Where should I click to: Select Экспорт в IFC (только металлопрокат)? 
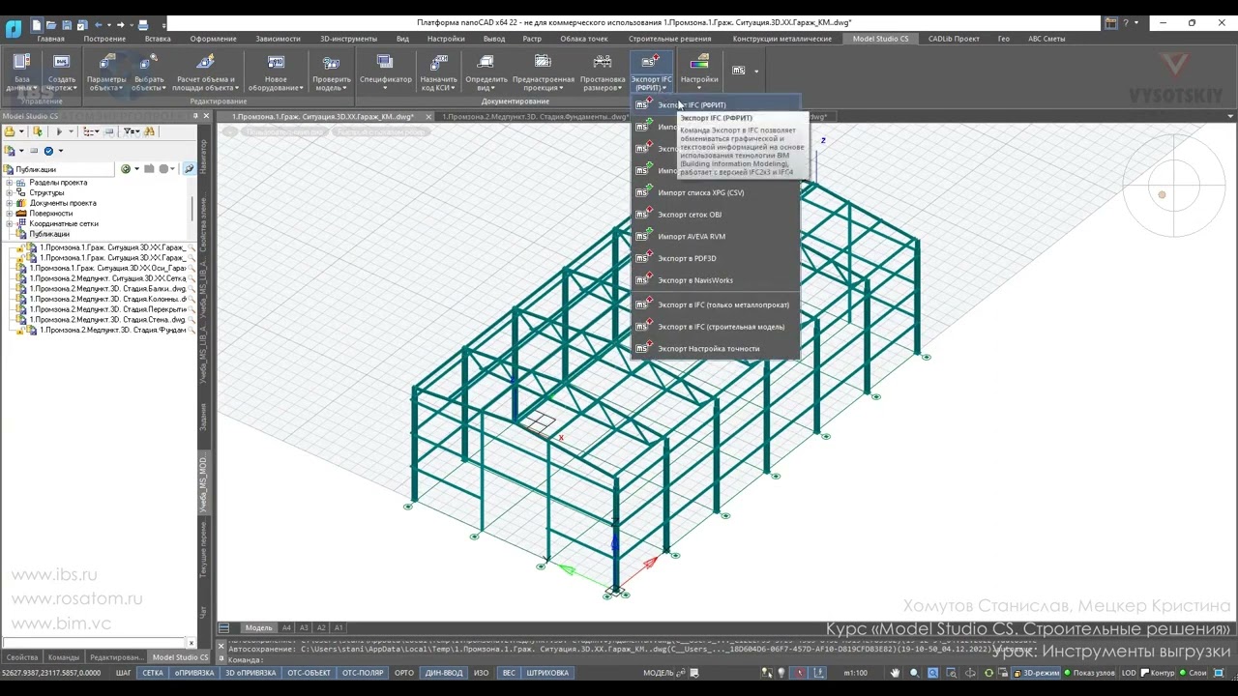[x=716, y=304]
